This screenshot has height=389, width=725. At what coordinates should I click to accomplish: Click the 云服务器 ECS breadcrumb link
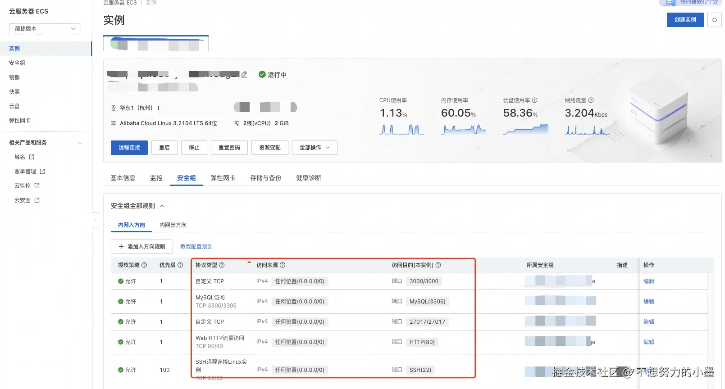click(x=120, y=3)
